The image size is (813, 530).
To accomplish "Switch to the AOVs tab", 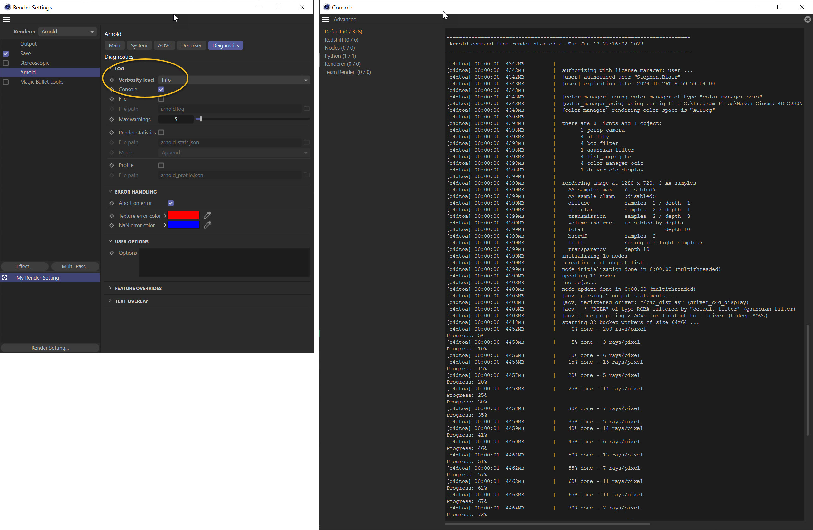I will click(164, 45).
